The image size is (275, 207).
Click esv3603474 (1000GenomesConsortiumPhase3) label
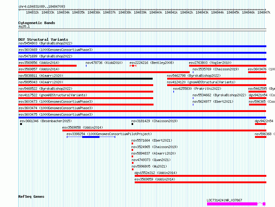coord(56,108)
